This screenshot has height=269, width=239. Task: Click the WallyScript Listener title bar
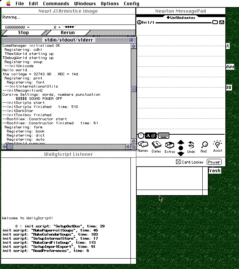click(69, 154)
